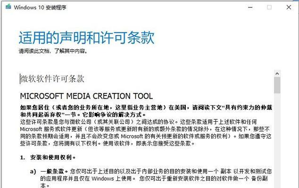Click the scrollbar track below the thumb
The width and height of the screenshot is (299, 188).
pyautogui.click(x=277, y=141)
